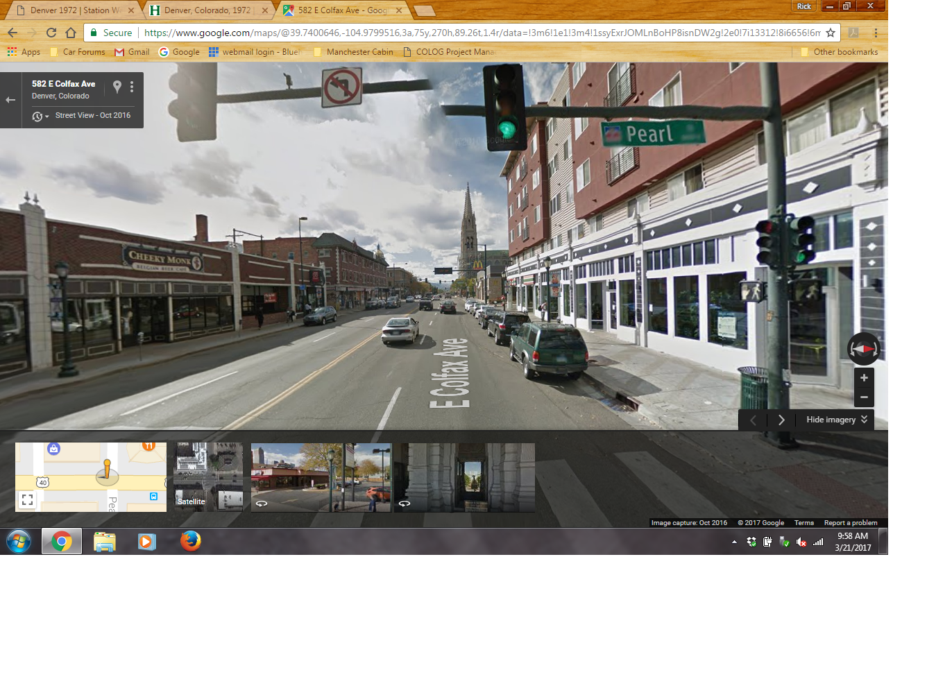Open the Terms link
Viewport: 927px width, 695px height.
coord(803,523)
